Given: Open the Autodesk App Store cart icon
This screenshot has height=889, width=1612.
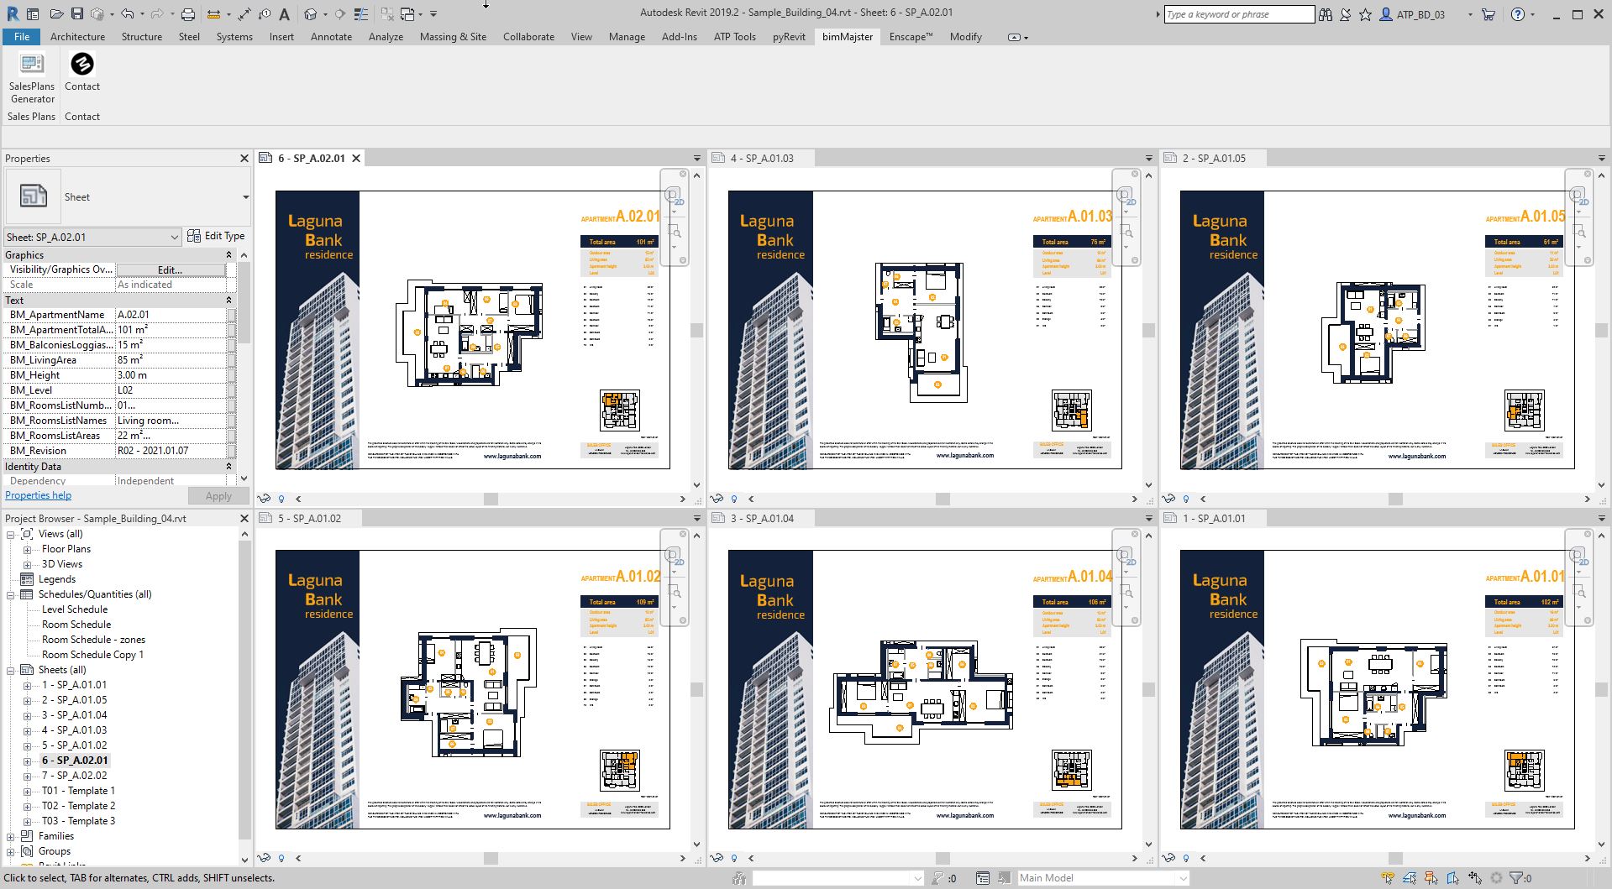Looking at the screenshot, I should [x=1489, y=14].
